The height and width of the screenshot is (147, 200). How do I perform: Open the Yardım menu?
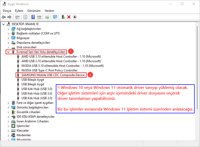tap(49, 11)
